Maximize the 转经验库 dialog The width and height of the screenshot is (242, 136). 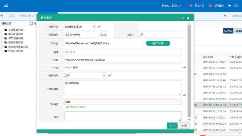(183, 18)
